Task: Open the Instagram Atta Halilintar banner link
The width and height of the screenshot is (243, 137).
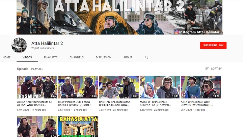Action: [x=197, y=32]
